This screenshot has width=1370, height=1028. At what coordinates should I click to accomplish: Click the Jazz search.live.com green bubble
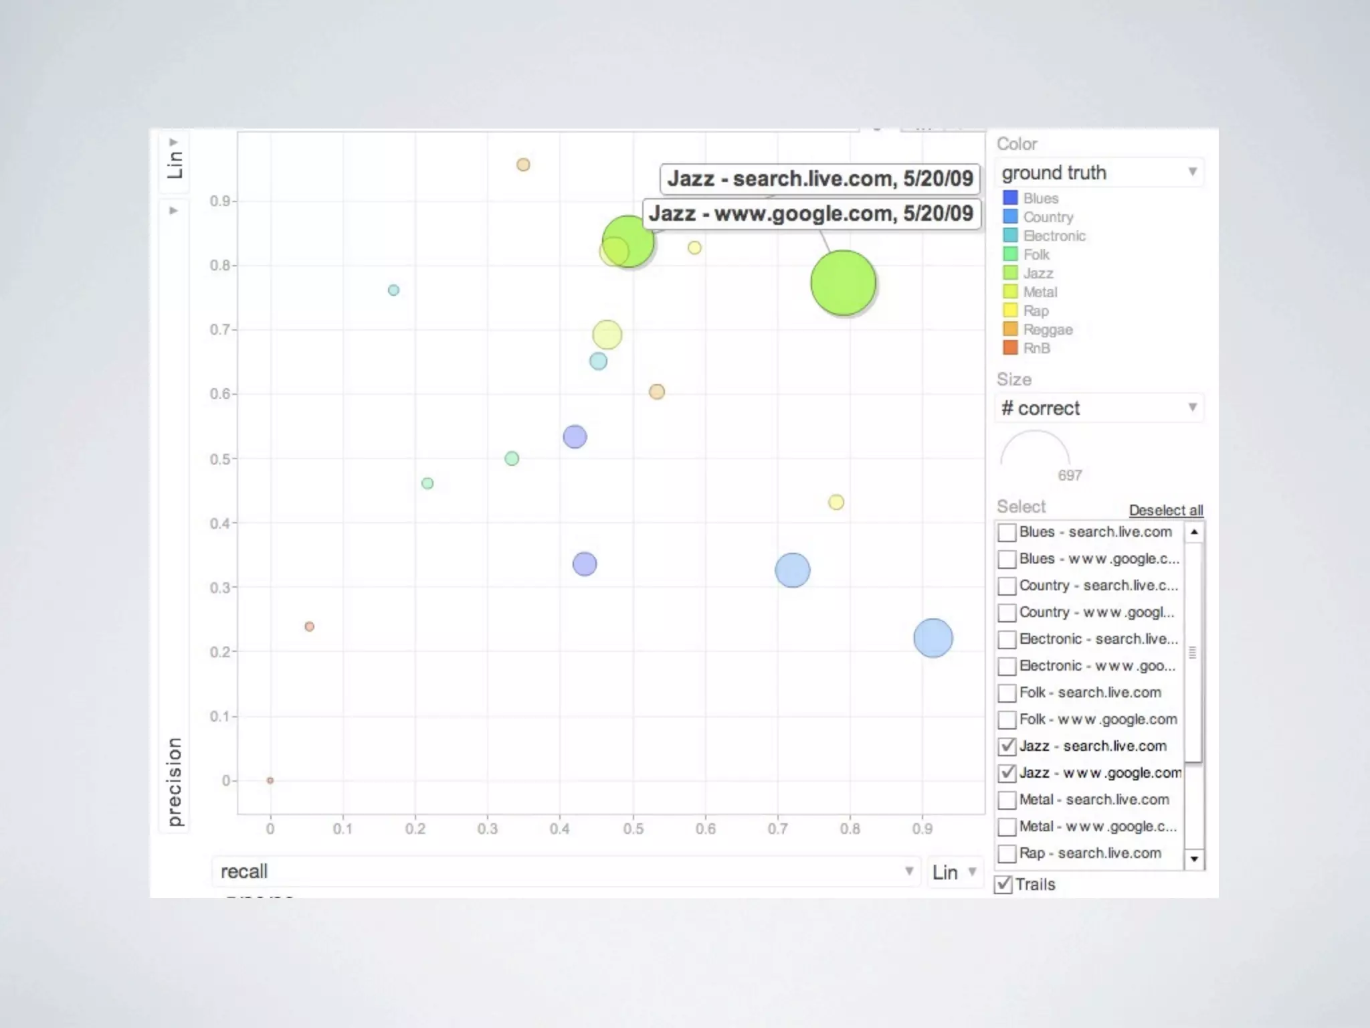point(633,237)
